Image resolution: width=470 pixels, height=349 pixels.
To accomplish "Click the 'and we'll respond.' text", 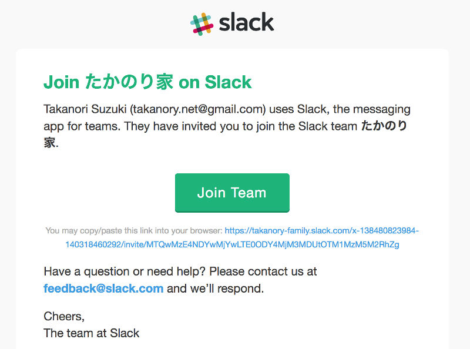I will coord(215,288).
